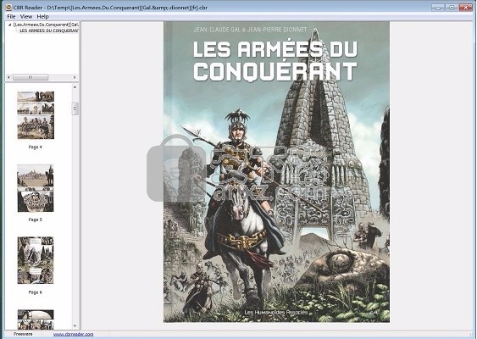The image size is (477, 339).
Task: Close the CBR Reader window
Action: tap(465, 8)
